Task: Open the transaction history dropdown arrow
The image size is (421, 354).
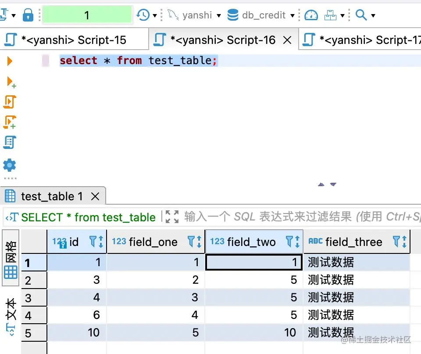Action: point(154,14)
